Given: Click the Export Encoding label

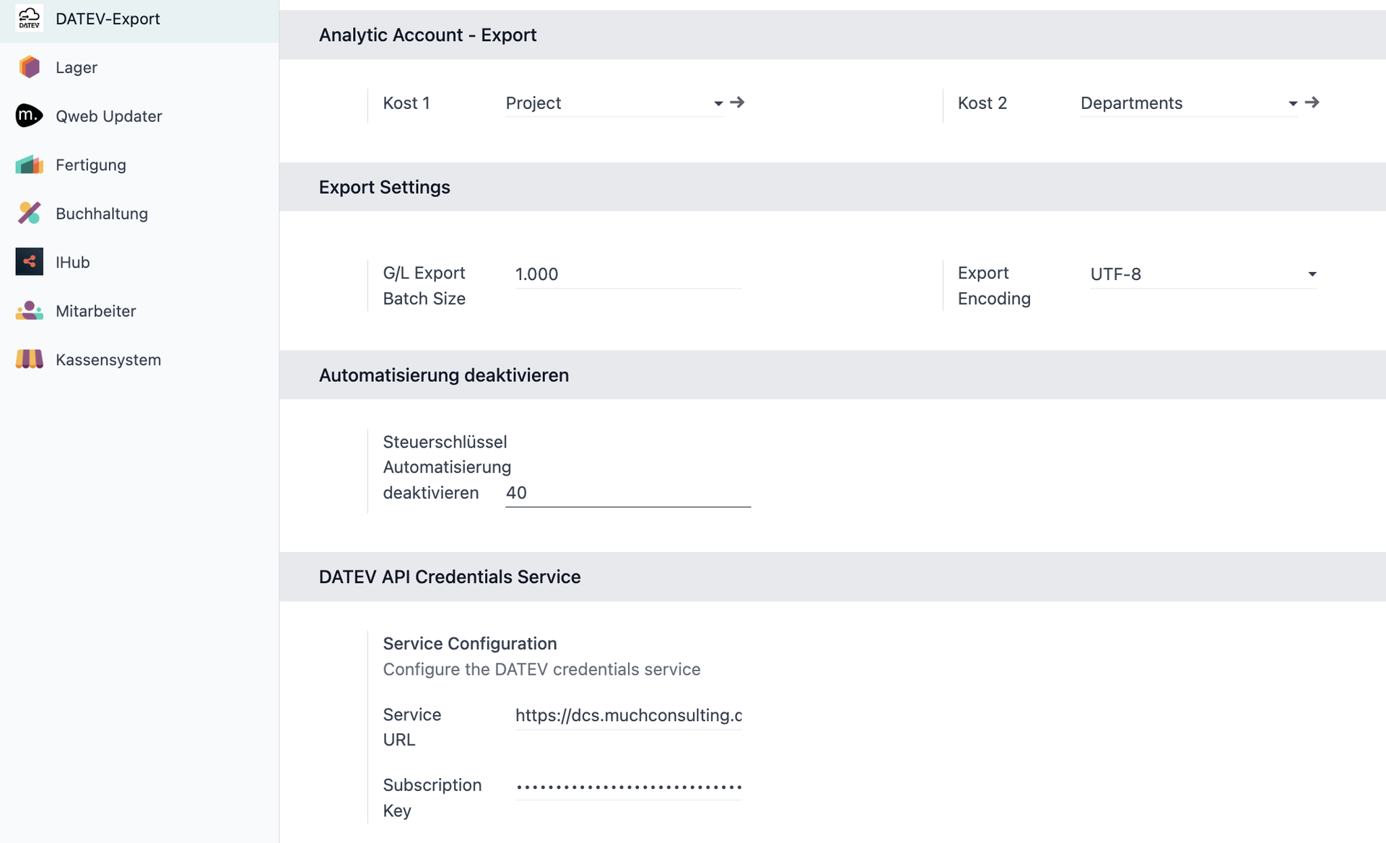Looking at the screenshot, I should 994,286.
